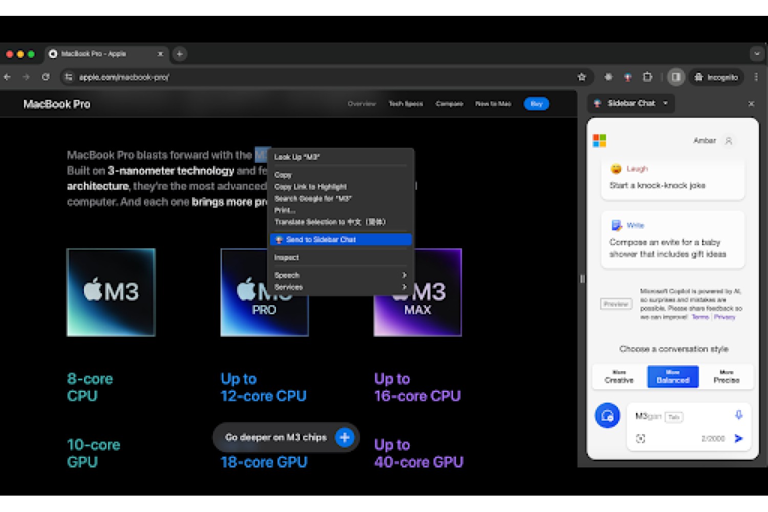
Task: Open a new tab with plus button
Action: (179, 54)
